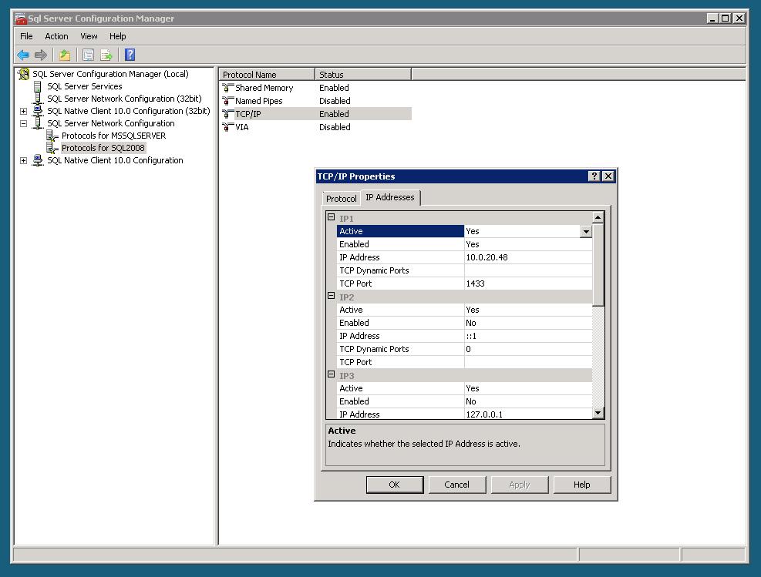Click the IP3 IP Address value 127.0.0.1
The image size is (761, 577).
pos(528,414)
